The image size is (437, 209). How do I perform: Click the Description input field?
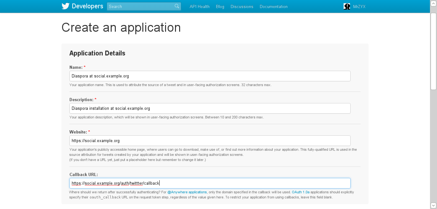(210, 108)
